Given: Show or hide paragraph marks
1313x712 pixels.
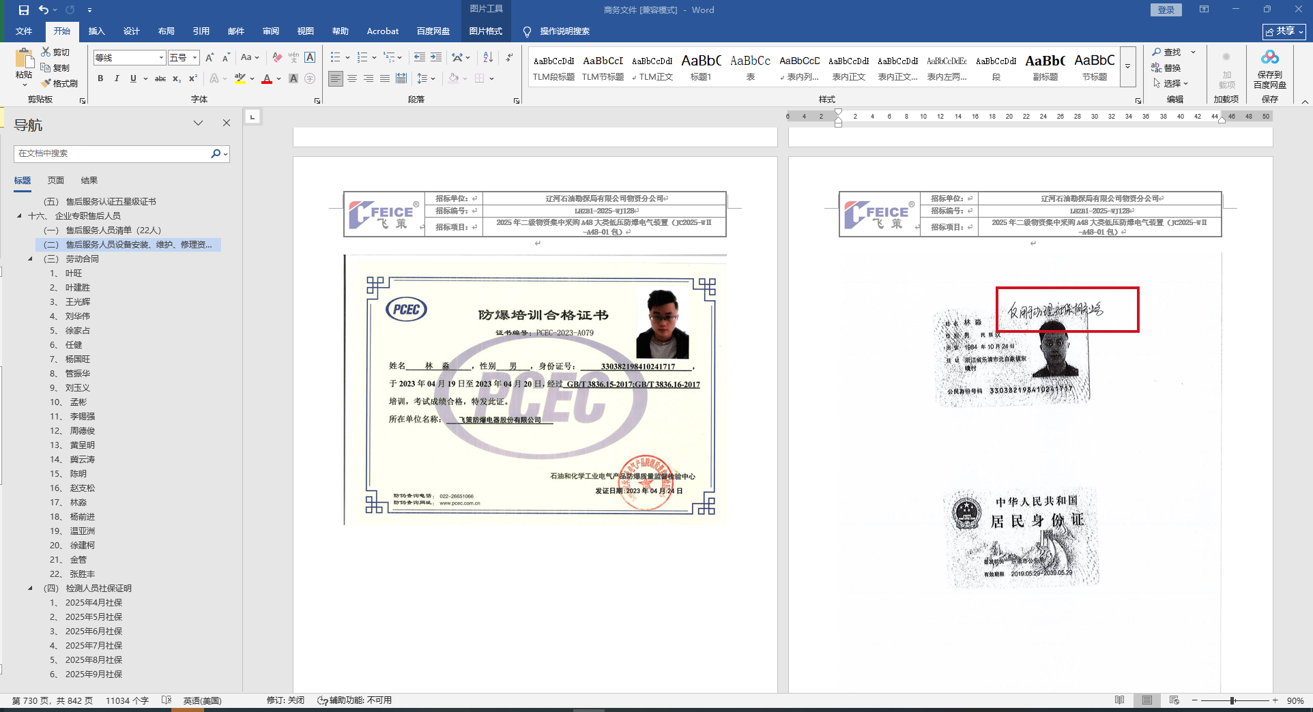Looking at the screenshot, I should point(509,57).
